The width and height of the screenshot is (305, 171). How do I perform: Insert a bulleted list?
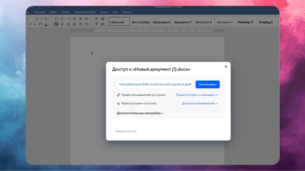click(x=56, y=19)
